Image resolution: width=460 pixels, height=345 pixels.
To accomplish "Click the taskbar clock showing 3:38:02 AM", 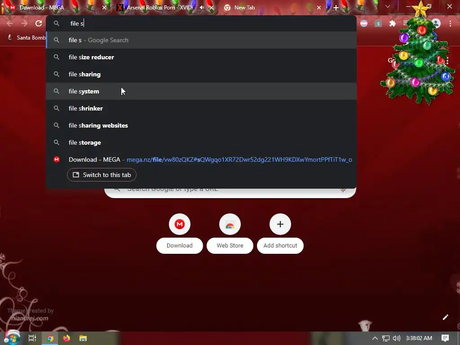I will pos(419,338).
